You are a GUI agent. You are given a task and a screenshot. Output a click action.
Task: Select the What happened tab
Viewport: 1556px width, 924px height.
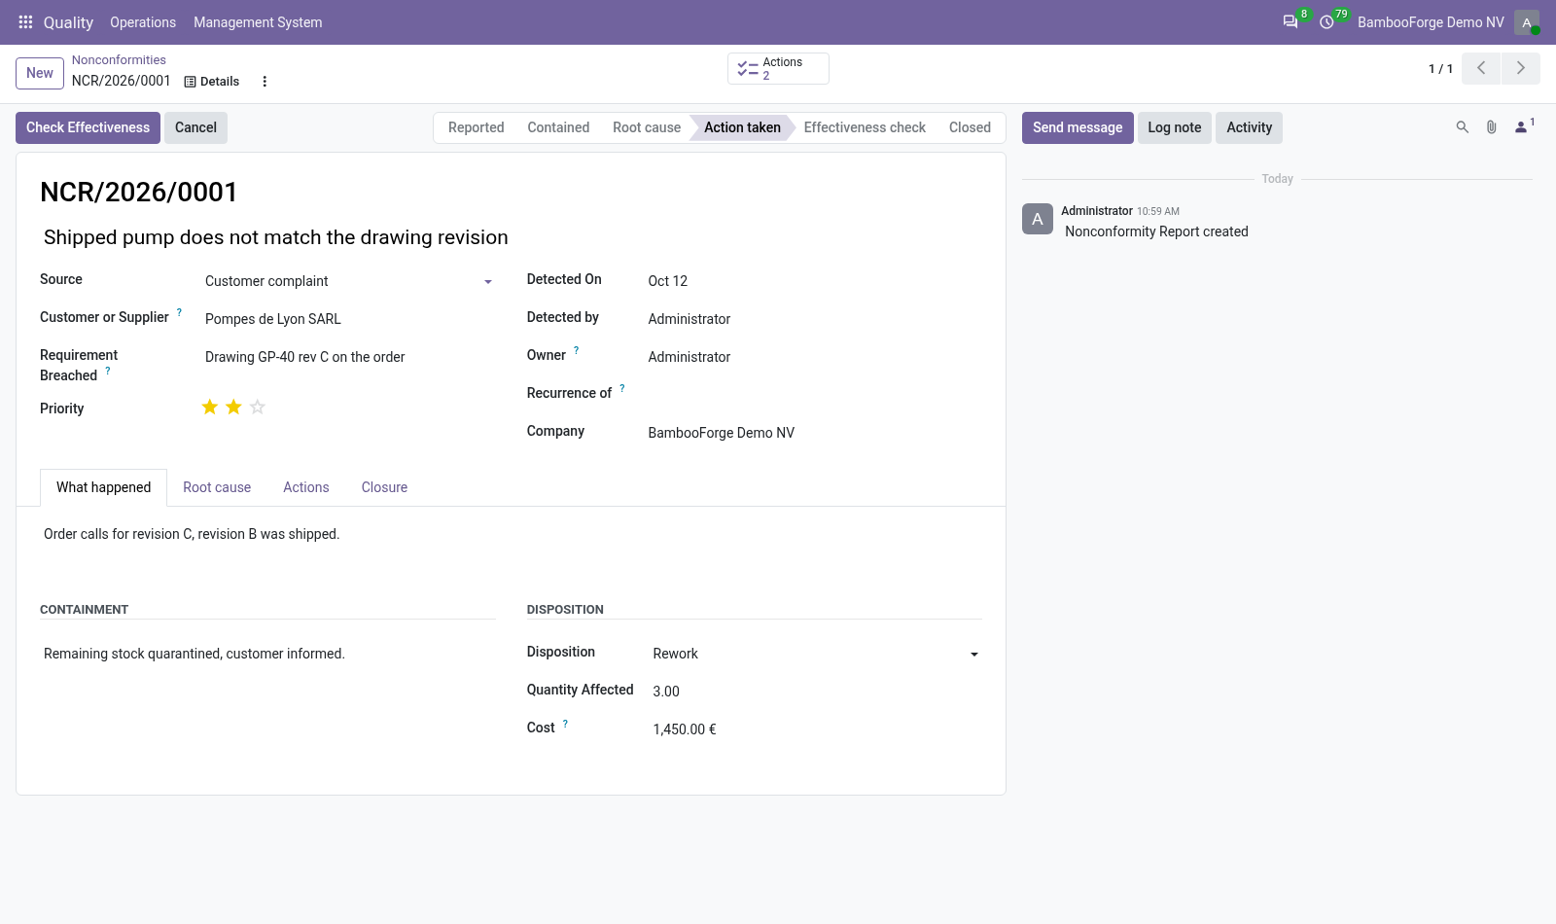pos(104,487)
